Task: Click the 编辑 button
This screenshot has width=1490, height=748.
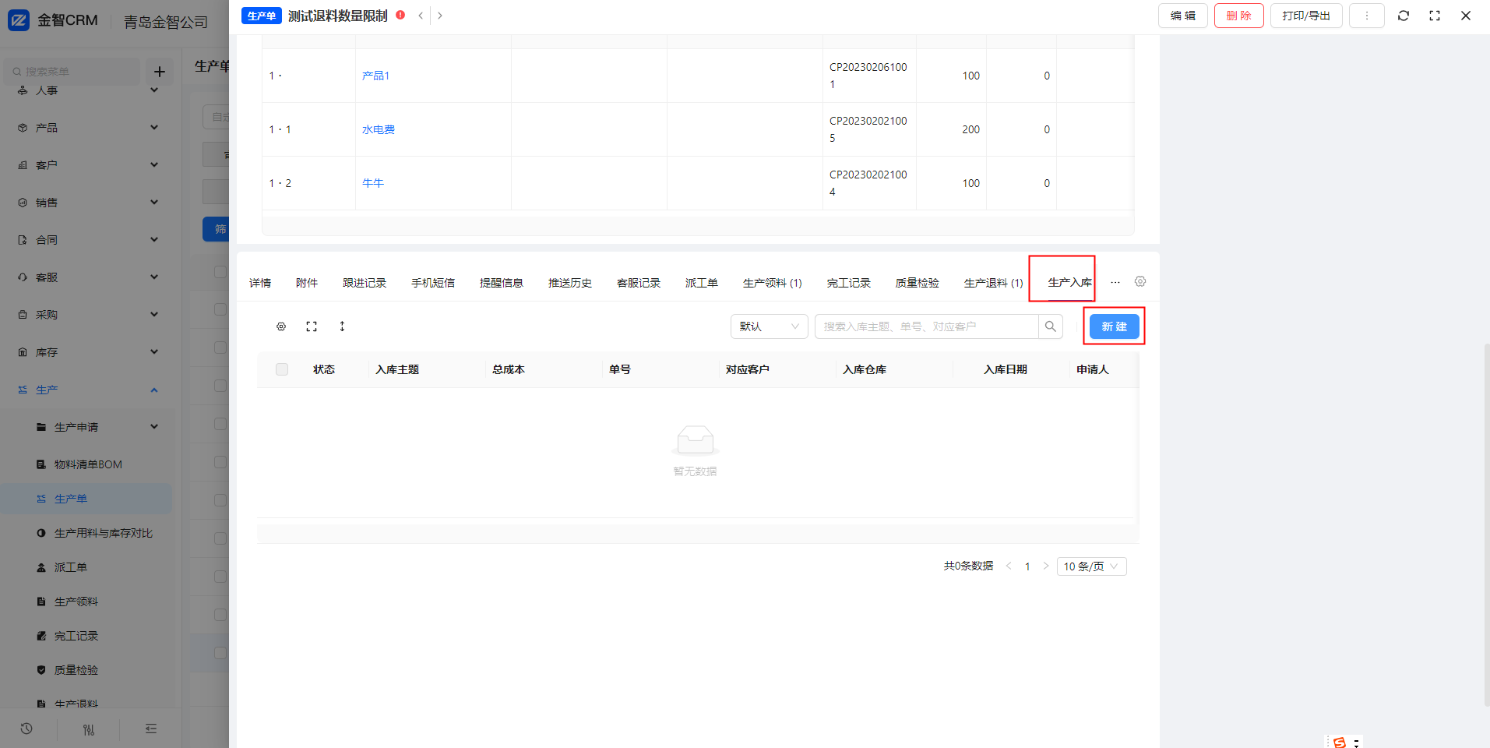Action: pyautogui.click(x=1183, y=16)
